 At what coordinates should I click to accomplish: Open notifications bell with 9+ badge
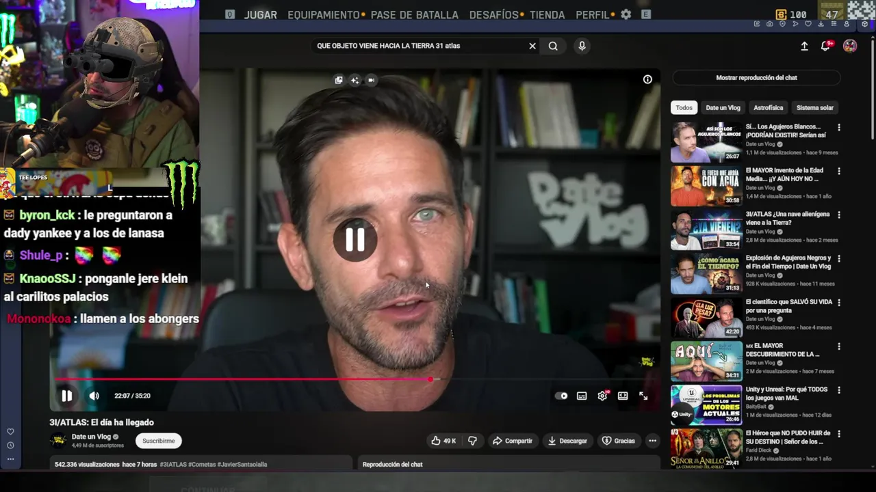click(x=826, y=46)
